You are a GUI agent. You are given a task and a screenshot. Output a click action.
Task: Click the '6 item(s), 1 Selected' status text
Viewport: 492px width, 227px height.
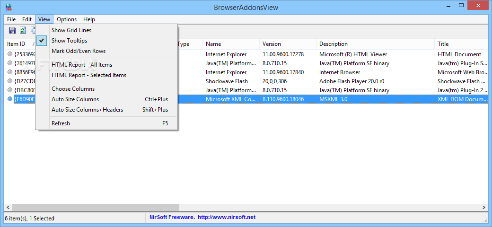[30, 218]
